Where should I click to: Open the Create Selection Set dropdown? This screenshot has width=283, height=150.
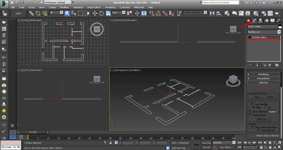point(195,12)
